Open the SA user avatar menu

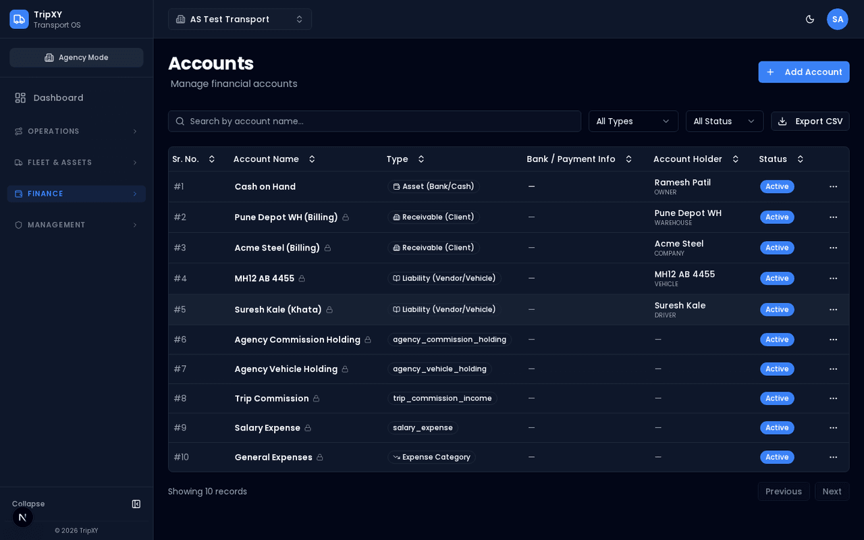[838, 19]
